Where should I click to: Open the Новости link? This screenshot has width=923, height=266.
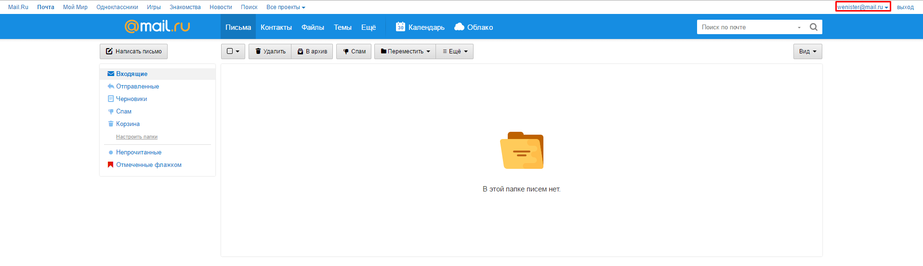point(221,7)
